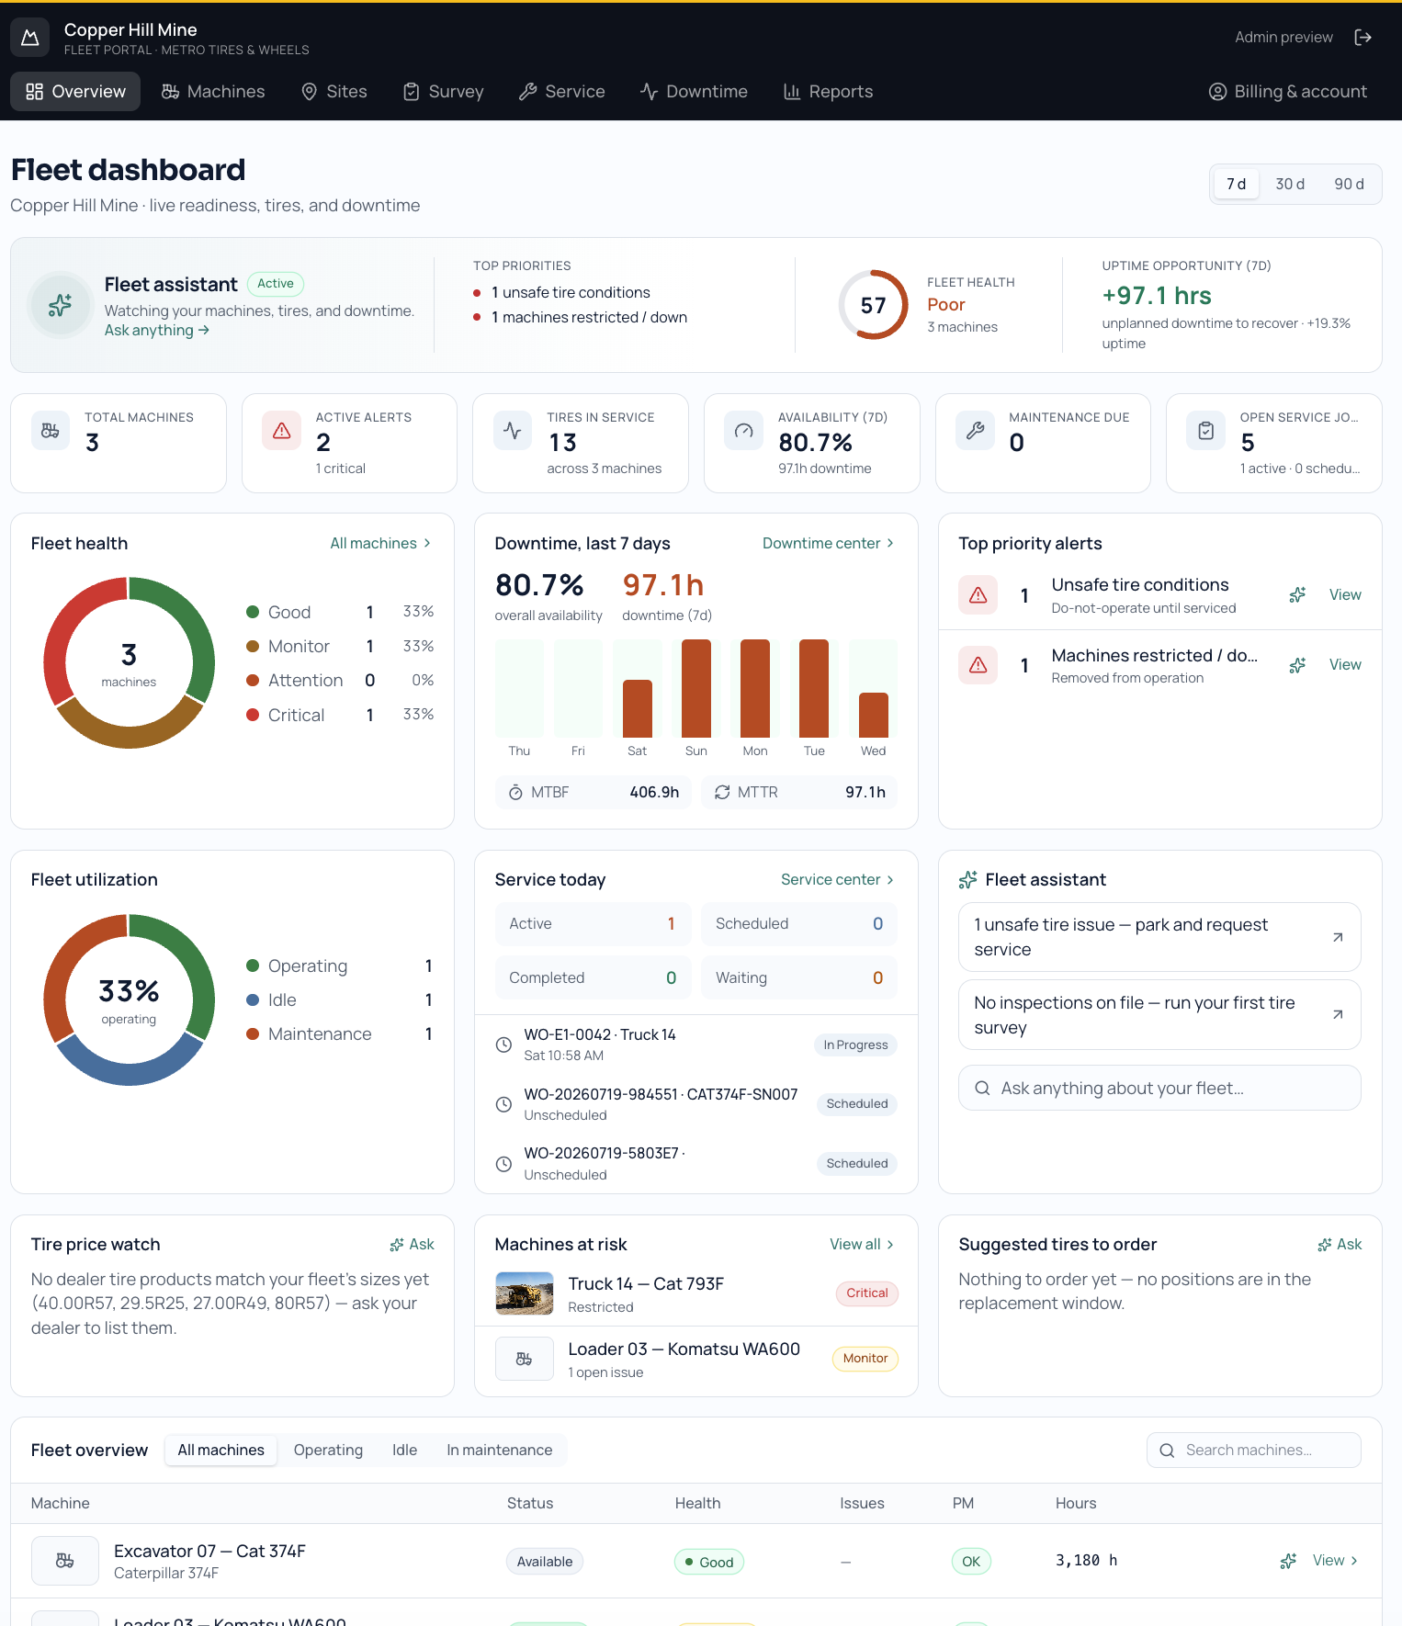Click the Monitor badge for Loader 03
Image resolution: width=1402 pixels, height=1626 pixels.
[x=865, y=1359]
